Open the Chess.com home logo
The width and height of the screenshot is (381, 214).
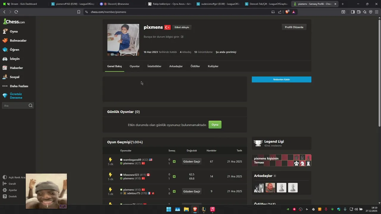pos(14,22)
